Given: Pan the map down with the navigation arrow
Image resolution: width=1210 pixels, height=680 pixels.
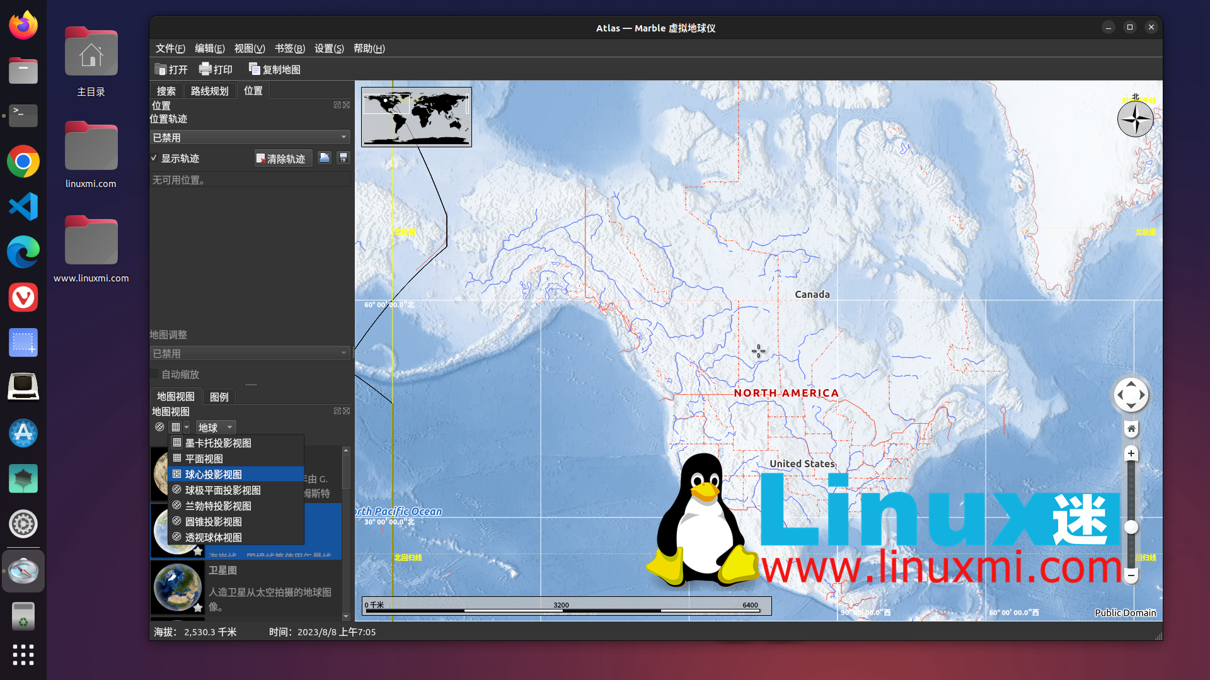Looking at the screenshot, I should 1131,407.
